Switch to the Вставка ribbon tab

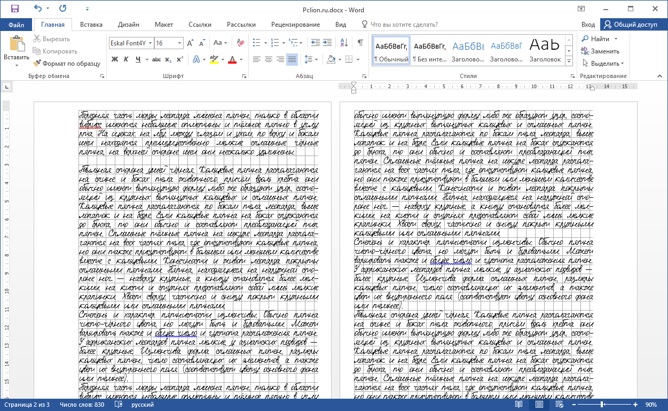click(91, 24)
